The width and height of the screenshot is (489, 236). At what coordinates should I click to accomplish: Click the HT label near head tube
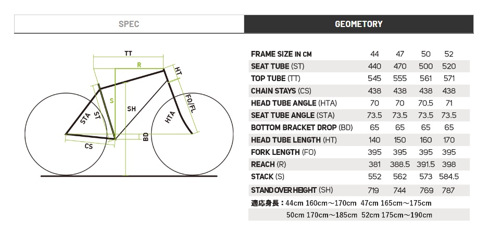tap(178, 71)
